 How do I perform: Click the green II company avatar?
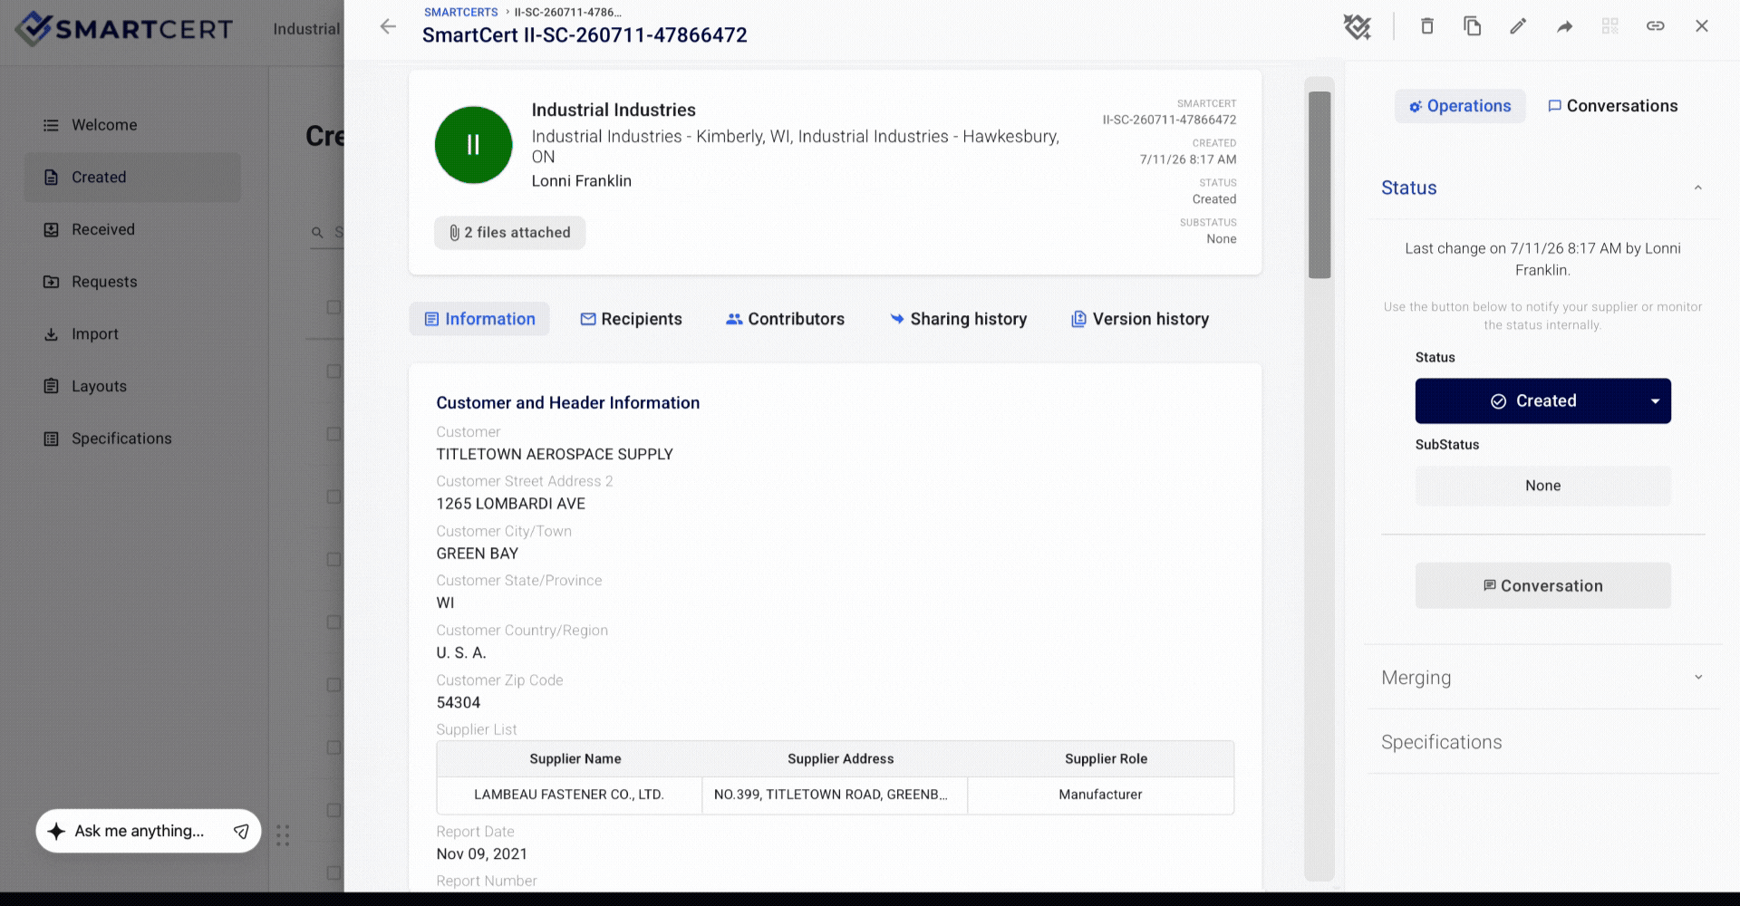pyautogui.click(x=473, y=145)
